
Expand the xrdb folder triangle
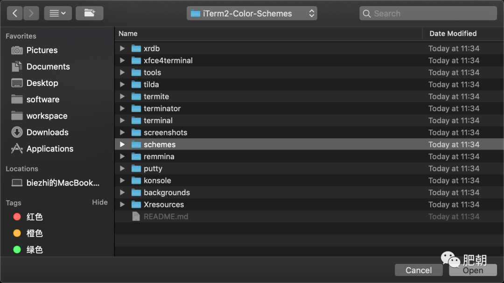[122, 48]
